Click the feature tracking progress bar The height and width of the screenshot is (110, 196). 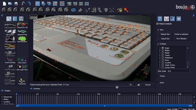click(x=105, y=85)
